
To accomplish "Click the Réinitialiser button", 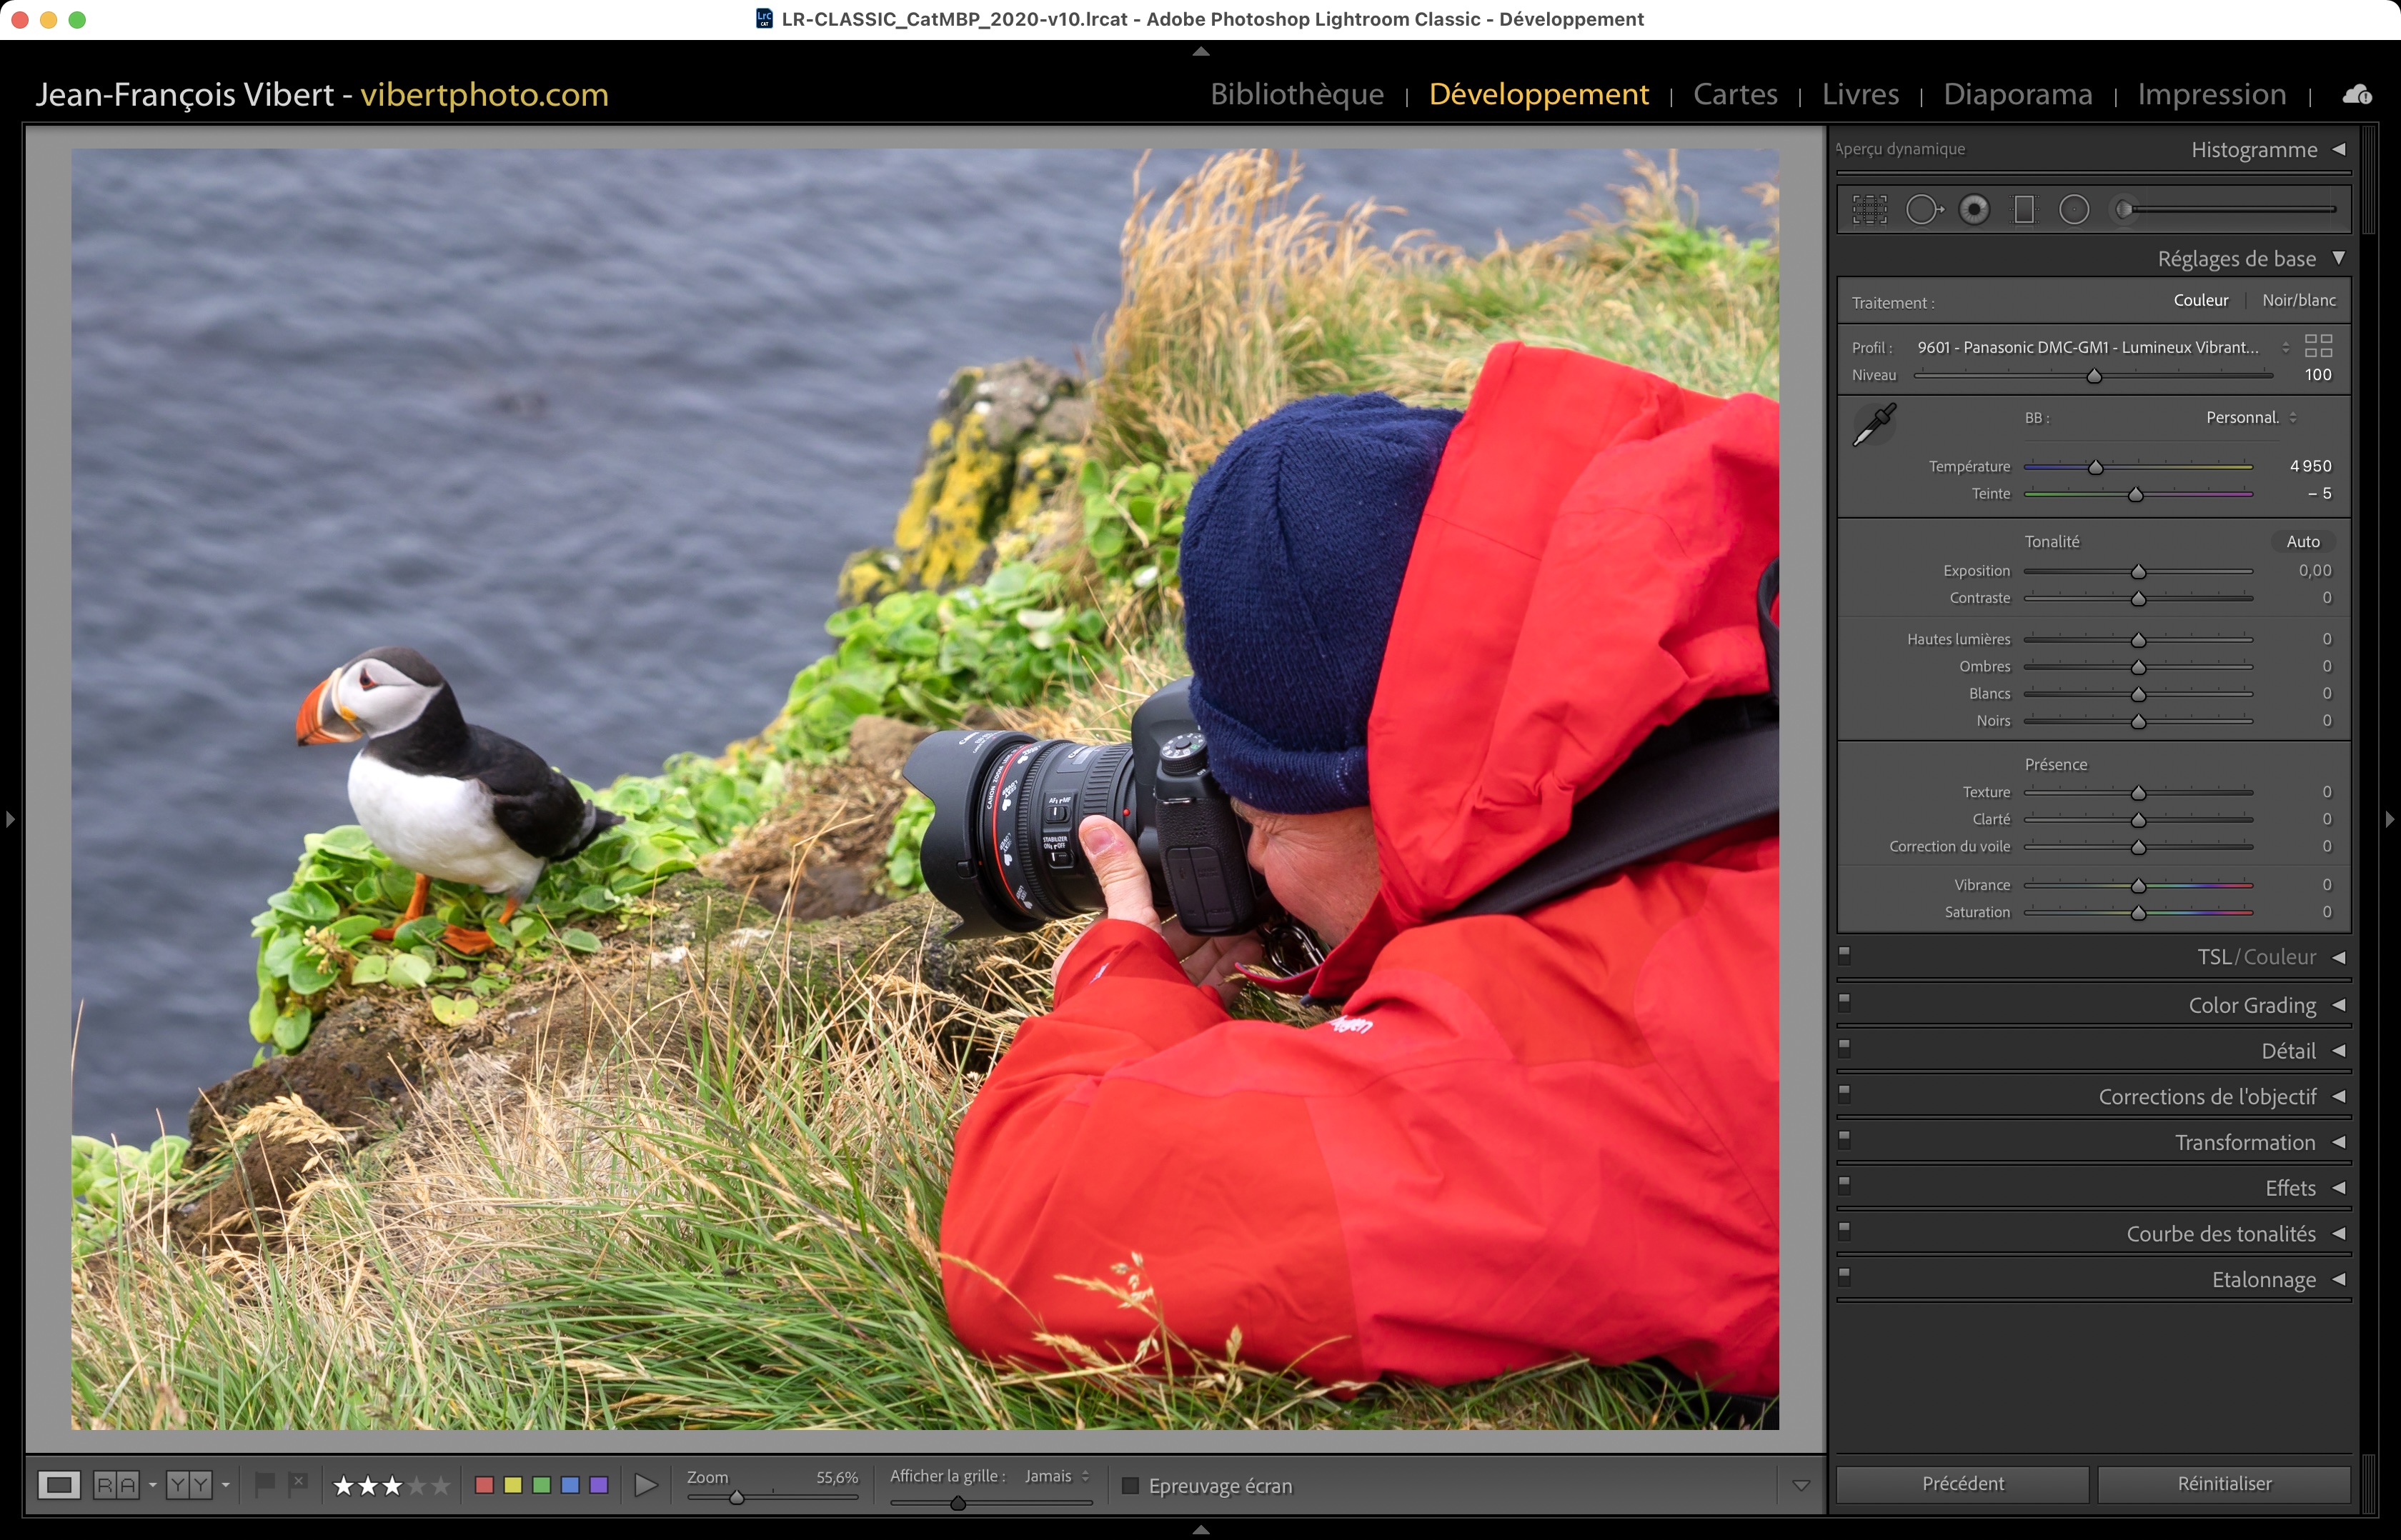I will pyautogui.click(x=2223, y=1484).
